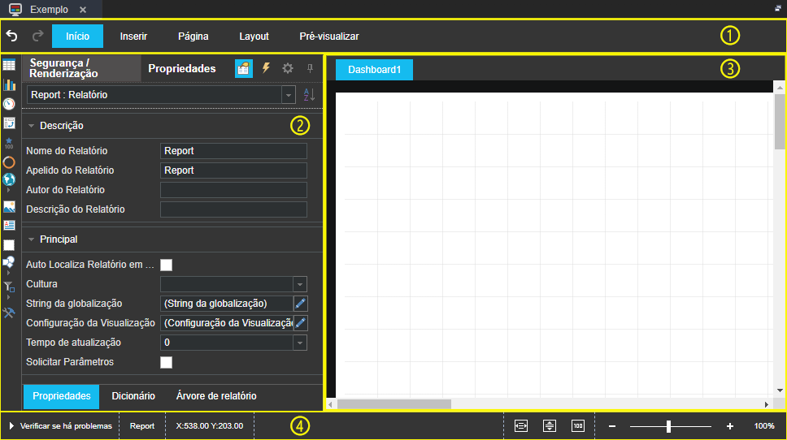Viewport: 787px width, 440px height.
Task: Click the zoom in plus button
Action: point(730,426)
